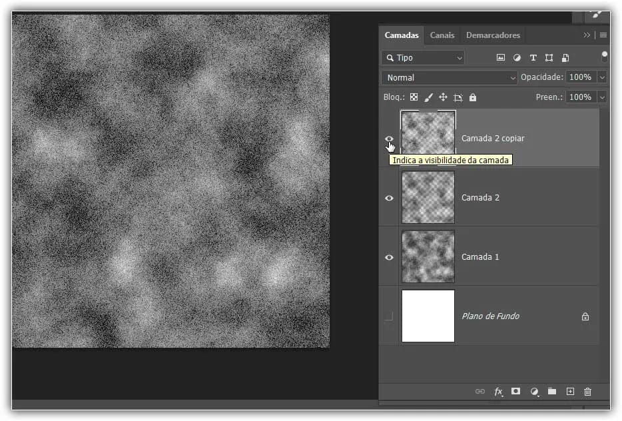Lock transparent pixels icon
The width and height of the screenshot is (622, 421).
pos(414,97)
